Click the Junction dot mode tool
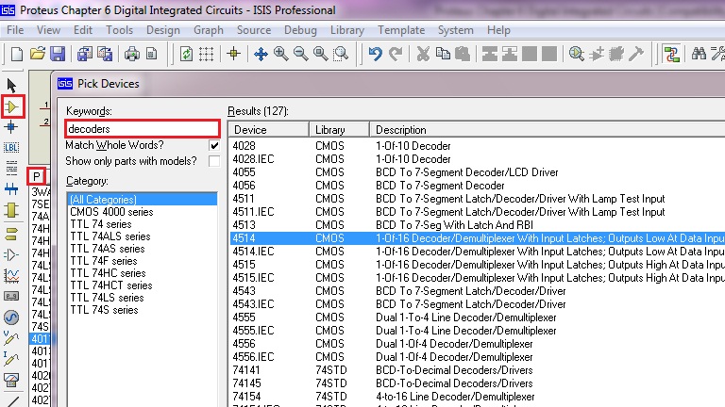 point(12,127)
